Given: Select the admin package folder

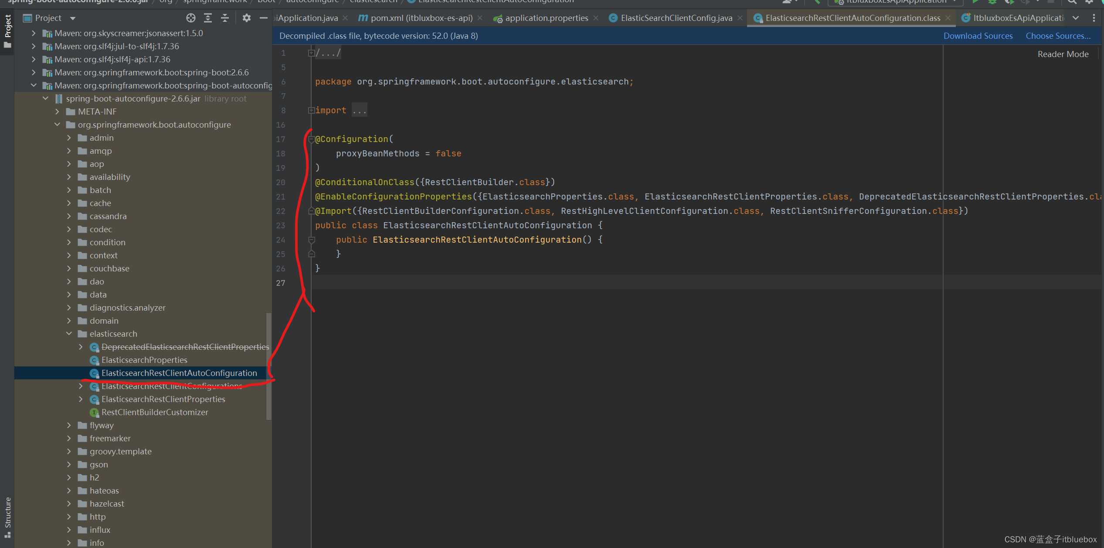Looking at the screenshot, I should 101,138.
